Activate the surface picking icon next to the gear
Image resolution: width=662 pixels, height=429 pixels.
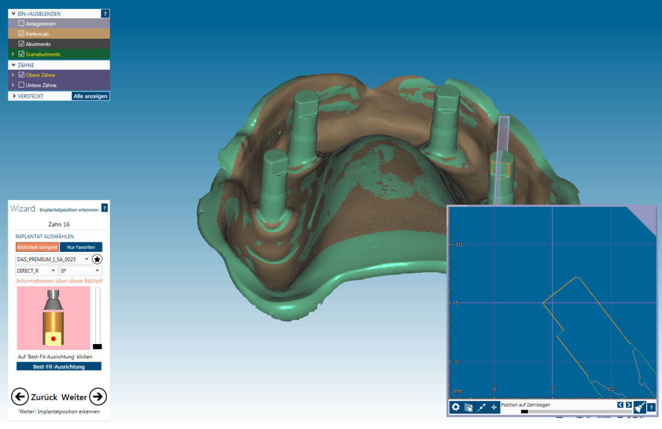click(467, 407)
